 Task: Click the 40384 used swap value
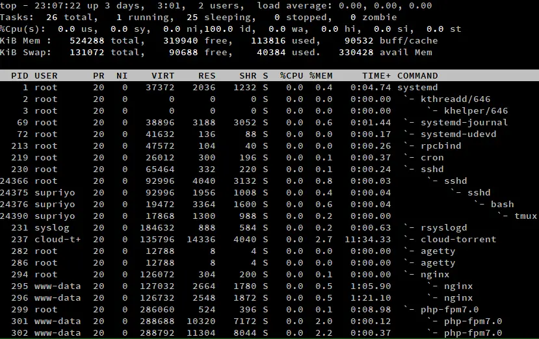point(271,52)
